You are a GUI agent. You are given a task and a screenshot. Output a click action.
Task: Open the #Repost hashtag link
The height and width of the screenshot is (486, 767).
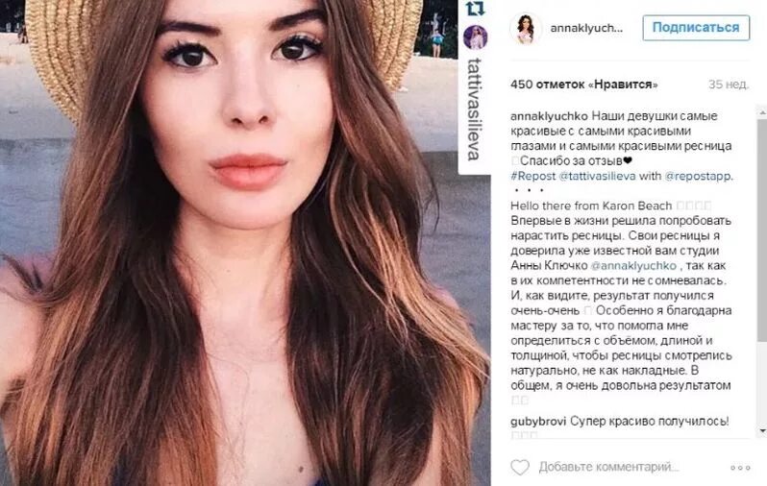[533, 176]
